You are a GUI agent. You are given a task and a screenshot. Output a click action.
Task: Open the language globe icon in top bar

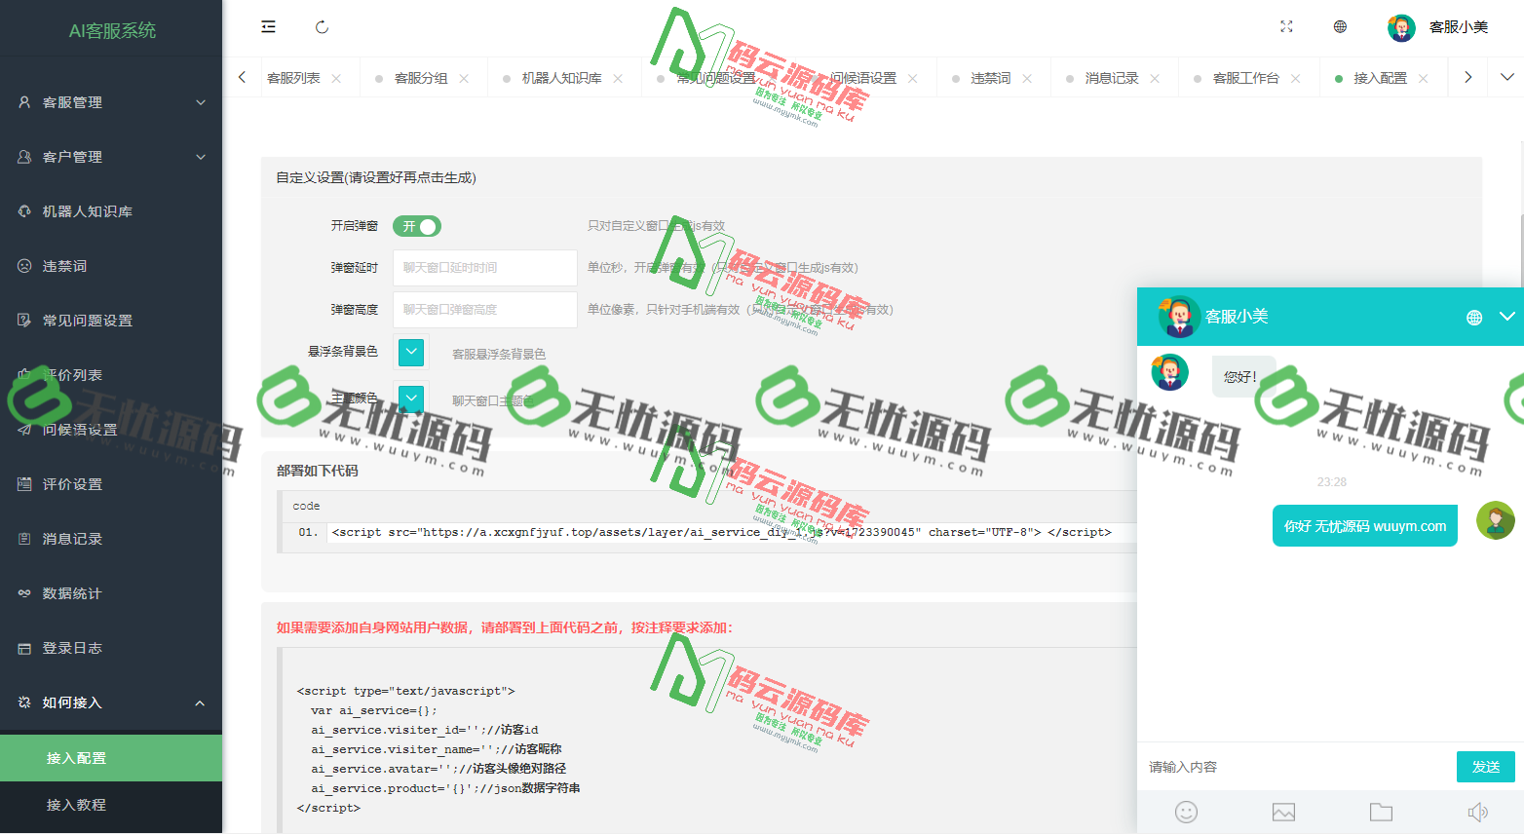click(1340, 26)
